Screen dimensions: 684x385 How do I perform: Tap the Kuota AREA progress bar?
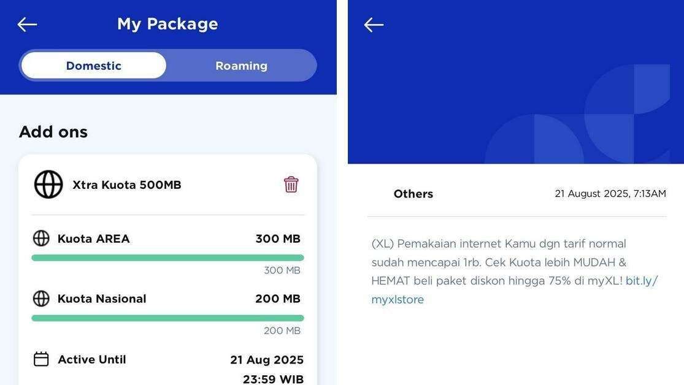coord(167,257)
